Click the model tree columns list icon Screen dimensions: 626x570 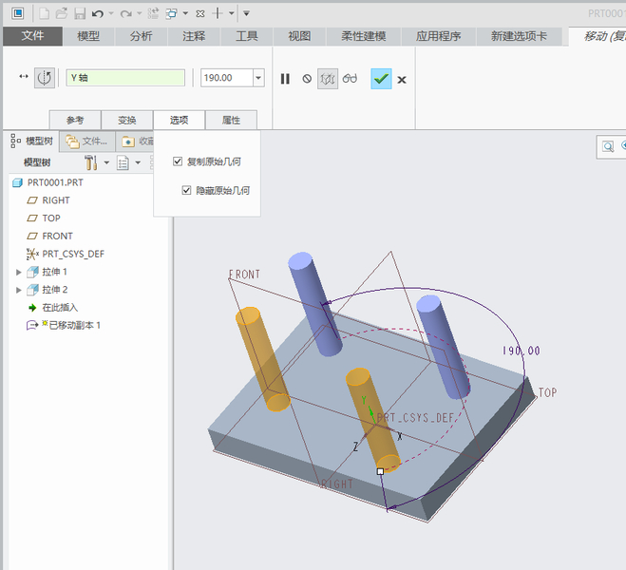pyautogui.click(x=123, y=162)
